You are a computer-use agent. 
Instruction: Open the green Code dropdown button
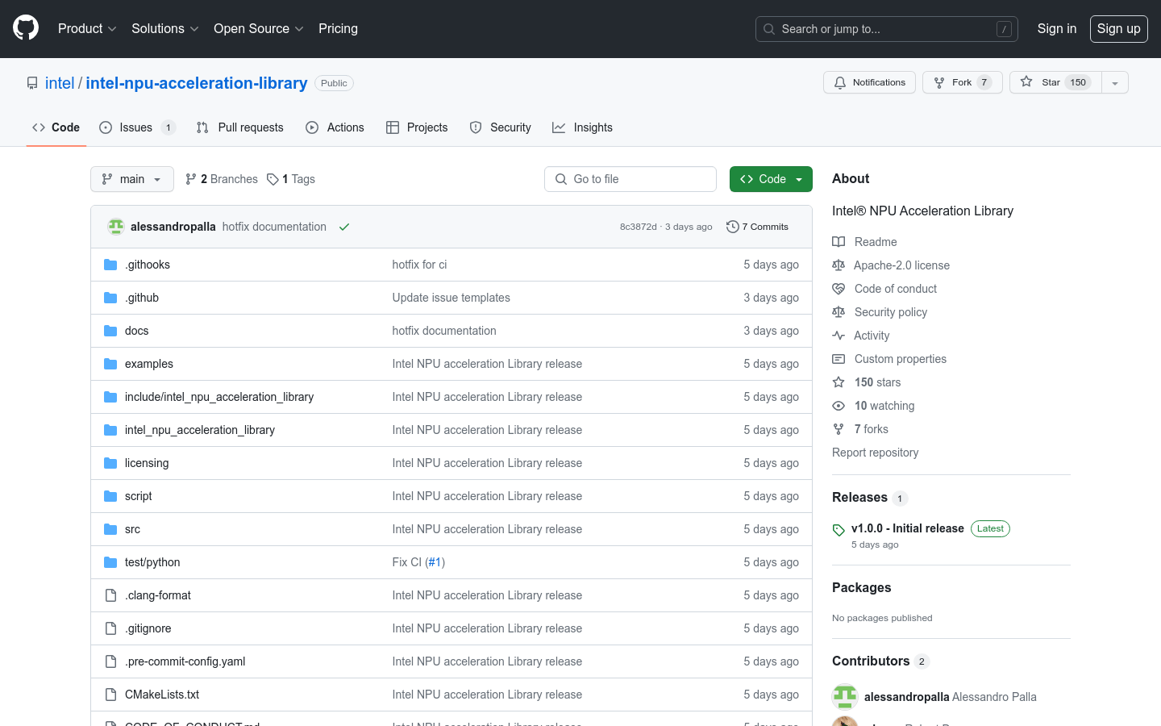pos(771,179)
